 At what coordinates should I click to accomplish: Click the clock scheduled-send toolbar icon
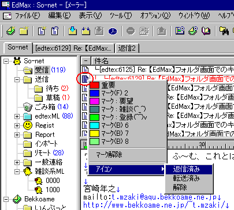(x=113, y=31)
